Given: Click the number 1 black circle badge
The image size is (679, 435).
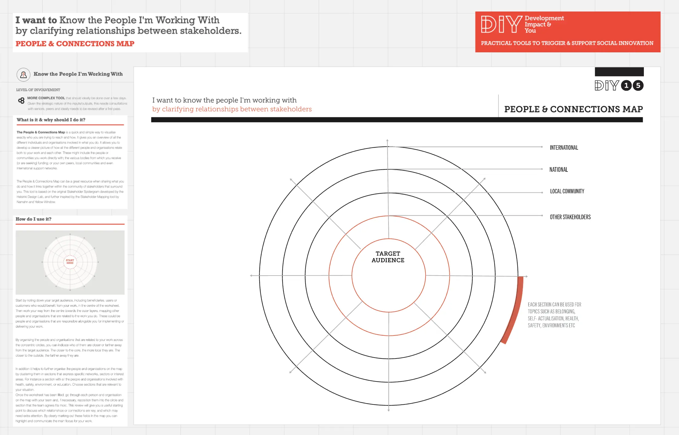Looking at the screenshot, I should [626, 86].
